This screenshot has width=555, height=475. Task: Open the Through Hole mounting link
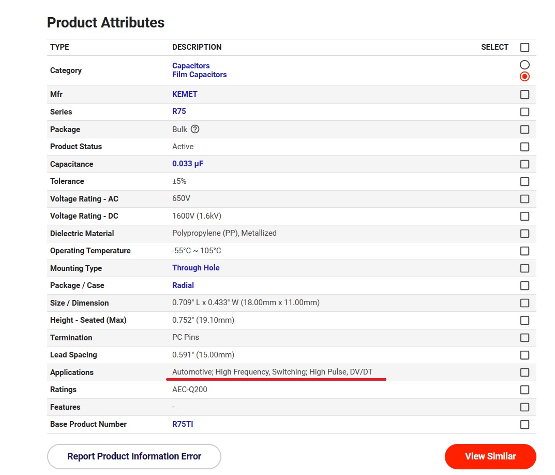tap(196, 268)
